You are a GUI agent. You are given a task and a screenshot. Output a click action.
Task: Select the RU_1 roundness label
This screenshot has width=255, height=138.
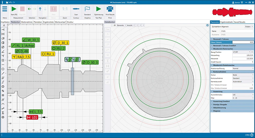[48, 54]
